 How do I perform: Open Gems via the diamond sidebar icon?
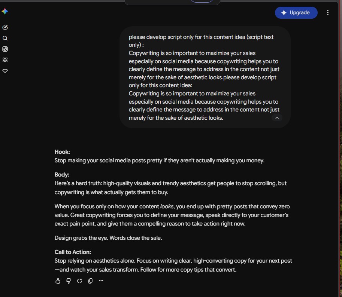pos(5,71)
